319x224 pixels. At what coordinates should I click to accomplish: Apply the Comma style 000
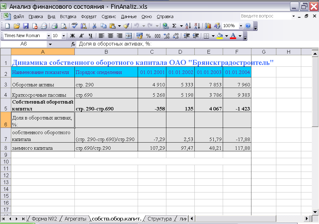157,36
